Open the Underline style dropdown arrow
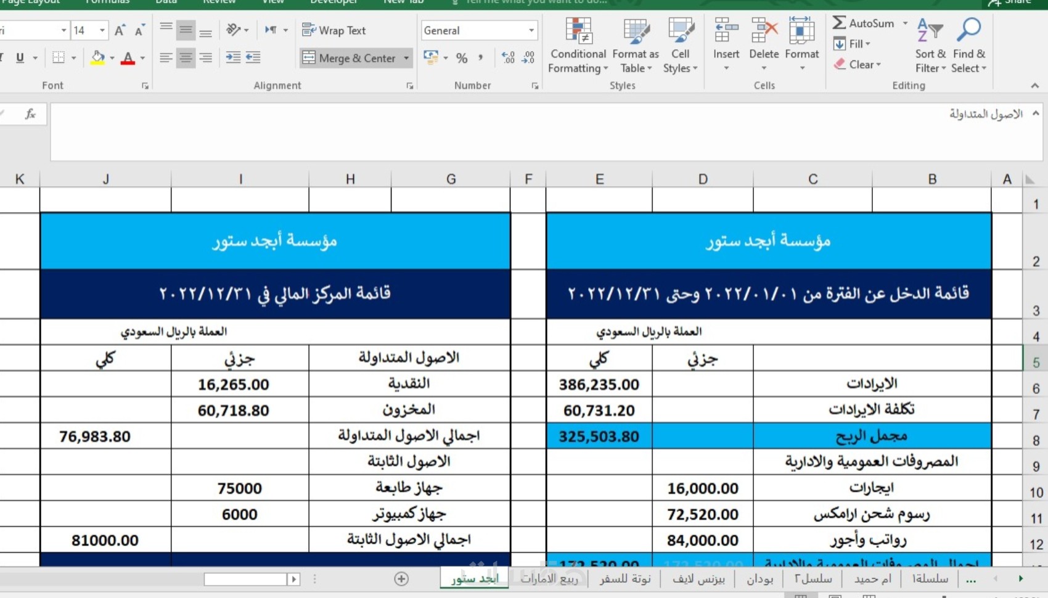The height and width of the screenshot is (598, 1048). click(x=35, y=58)
